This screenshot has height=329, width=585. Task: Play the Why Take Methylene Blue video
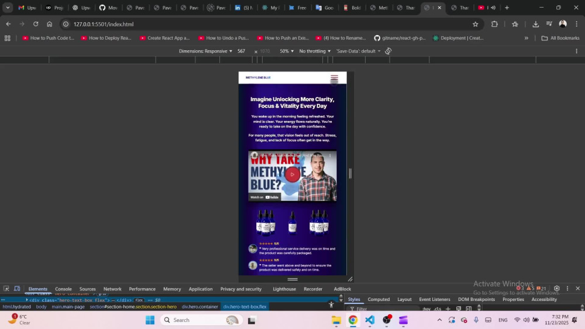tap(292, 174)
